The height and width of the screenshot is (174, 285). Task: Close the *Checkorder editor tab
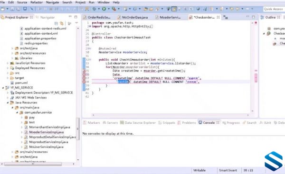point(218,17)
